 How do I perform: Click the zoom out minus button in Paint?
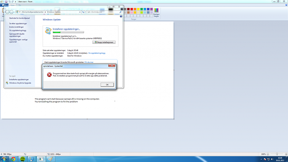click(x=268, y=154)
